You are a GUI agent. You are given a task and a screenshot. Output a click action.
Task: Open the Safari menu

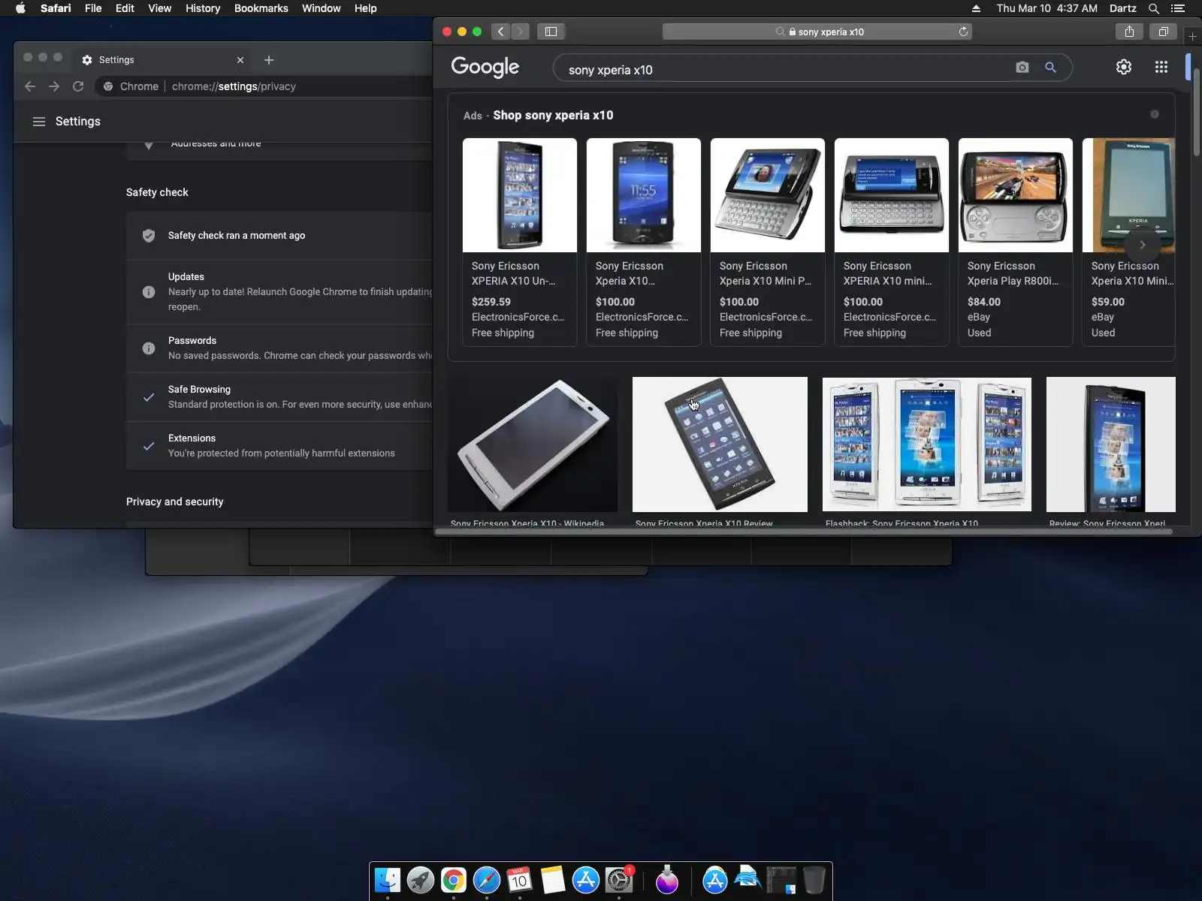56,8
